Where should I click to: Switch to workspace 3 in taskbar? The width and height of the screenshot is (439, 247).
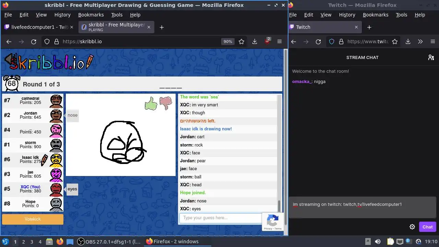point(32,242)
